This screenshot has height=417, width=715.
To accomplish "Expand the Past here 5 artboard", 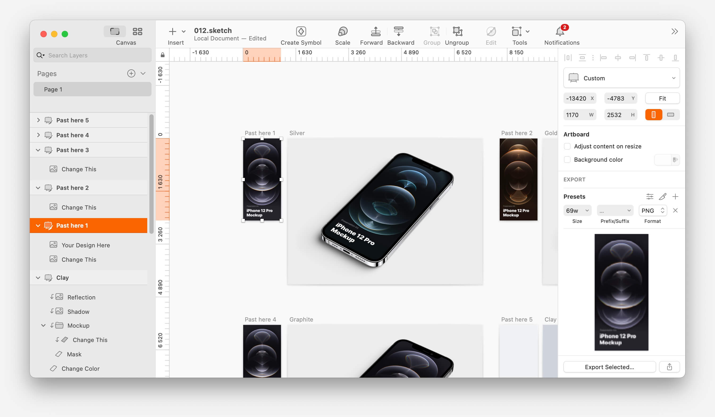I will coord(38,120).
